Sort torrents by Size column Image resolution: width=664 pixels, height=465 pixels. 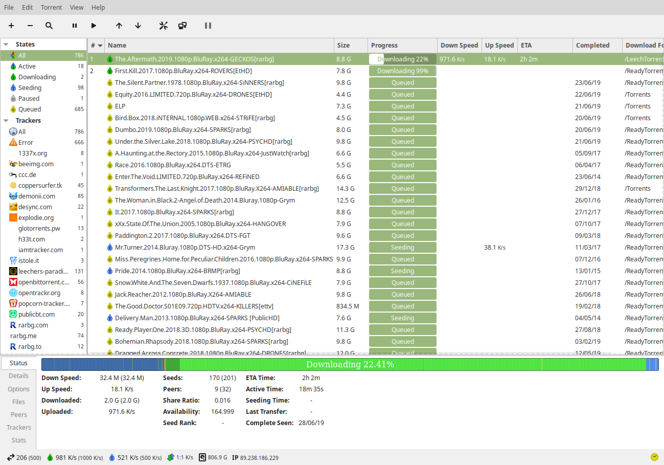click(351, 46)
